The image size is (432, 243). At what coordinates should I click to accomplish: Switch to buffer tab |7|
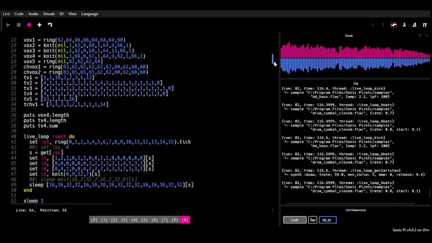(x=165, y=220)
